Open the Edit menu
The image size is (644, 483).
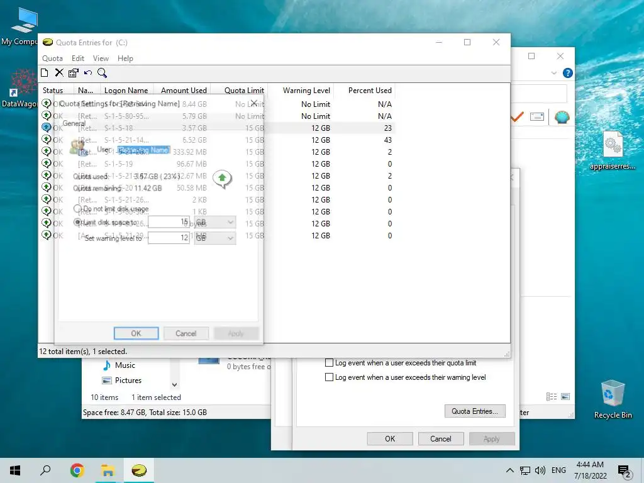point(77,58)
